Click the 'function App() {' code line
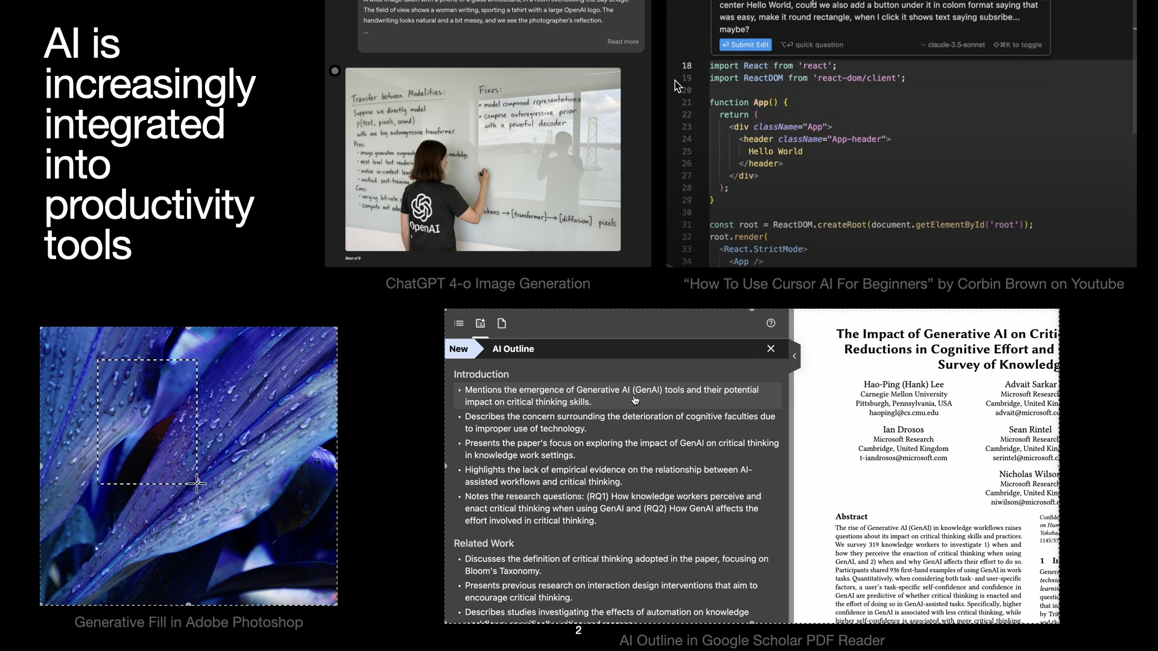 click(x=748, y=102)
